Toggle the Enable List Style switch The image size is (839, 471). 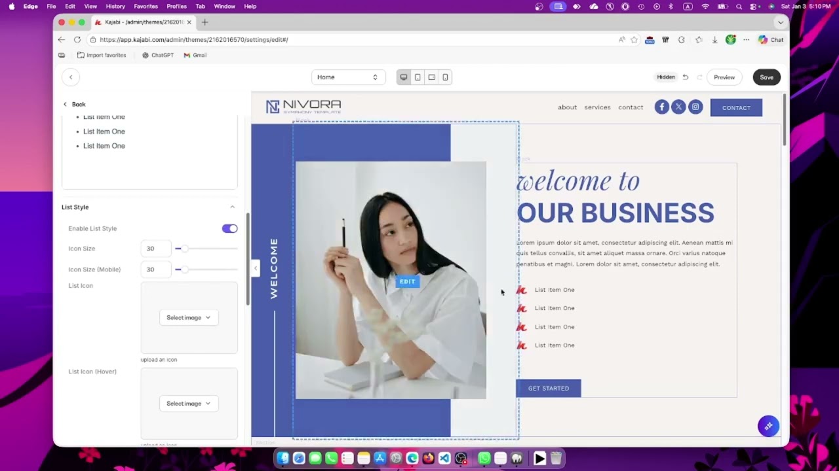pyautogui.click(x=229, y=228)
